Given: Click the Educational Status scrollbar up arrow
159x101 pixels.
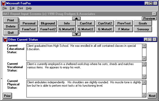Looking at the screenshot, I should click(x=144, y=46).
